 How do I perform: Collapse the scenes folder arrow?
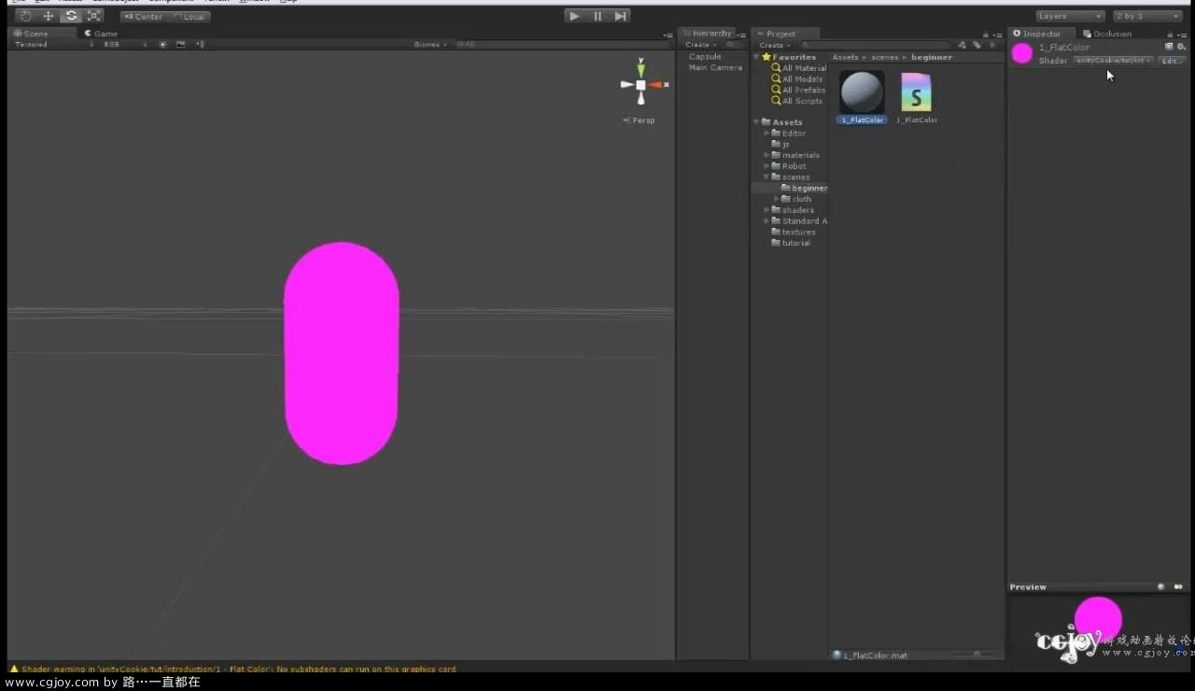coord(766,177)
